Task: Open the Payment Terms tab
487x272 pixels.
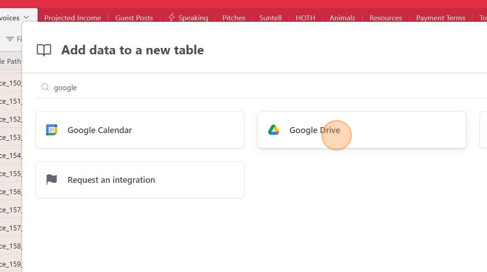Action: (441, 18)
